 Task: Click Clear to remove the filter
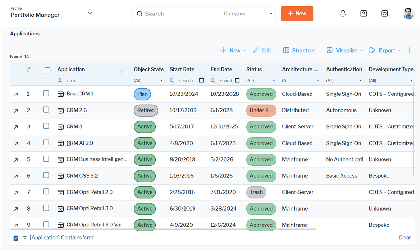tap(404, 238)
